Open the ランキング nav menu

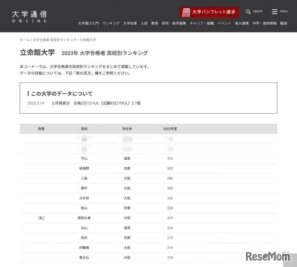[111, 23]
